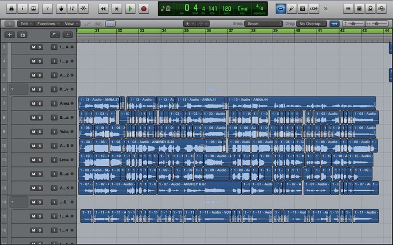393x245 pixels.
Task: Solo the Yulia track
Action: click(40, 132)
